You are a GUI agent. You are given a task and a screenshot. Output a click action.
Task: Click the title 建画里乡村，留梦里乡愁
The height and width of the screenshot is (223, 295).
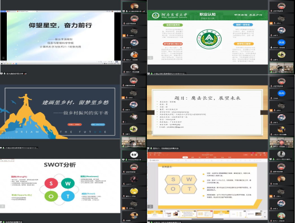click(x=76, y=102)
